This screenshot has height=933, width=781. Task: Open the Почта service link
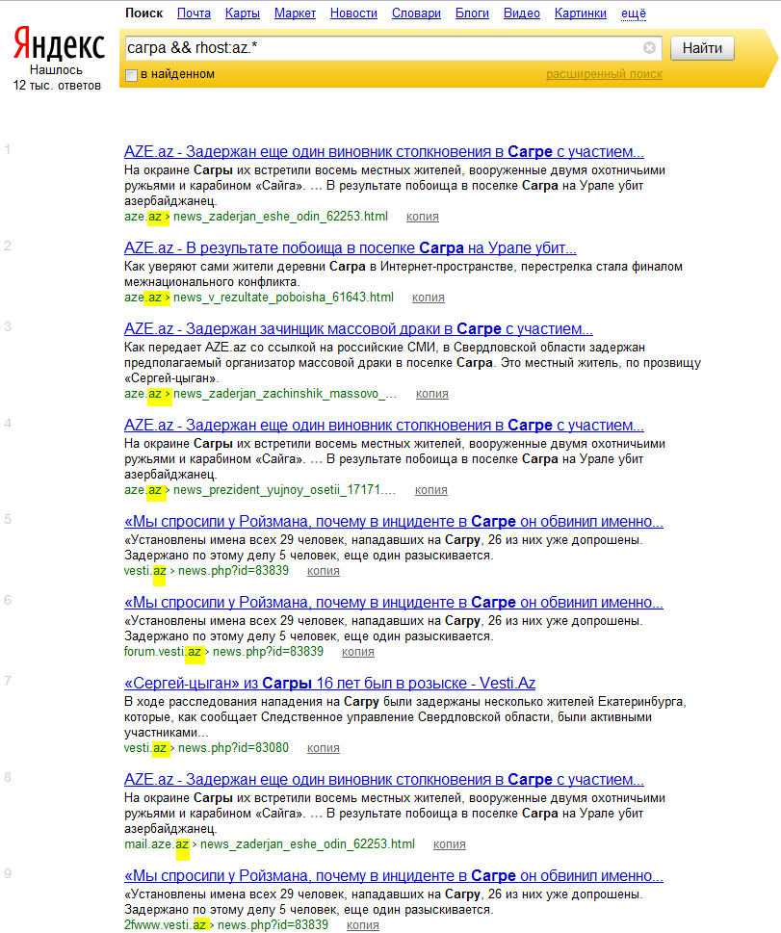pos(195,13)
